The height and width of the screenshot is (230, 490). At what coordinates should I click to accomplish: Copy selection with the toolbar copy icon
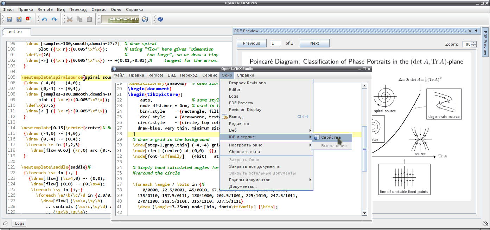coord(79,19)
